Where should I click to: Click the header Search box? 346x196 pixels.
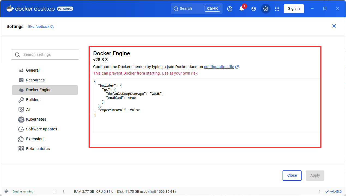[x=197, y=9]
